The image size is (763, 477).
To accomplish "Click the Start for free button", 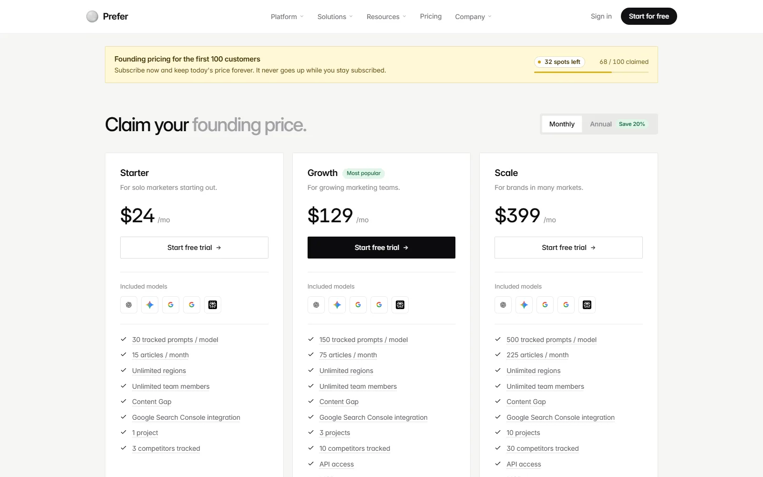I will coord(649,16).
